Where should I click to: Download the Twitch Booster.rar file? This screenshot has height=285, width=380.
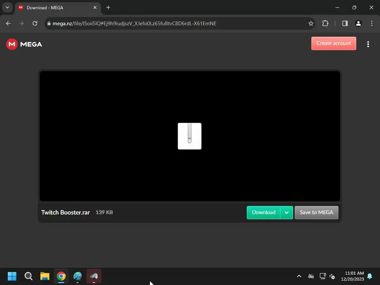pos(263,213)
